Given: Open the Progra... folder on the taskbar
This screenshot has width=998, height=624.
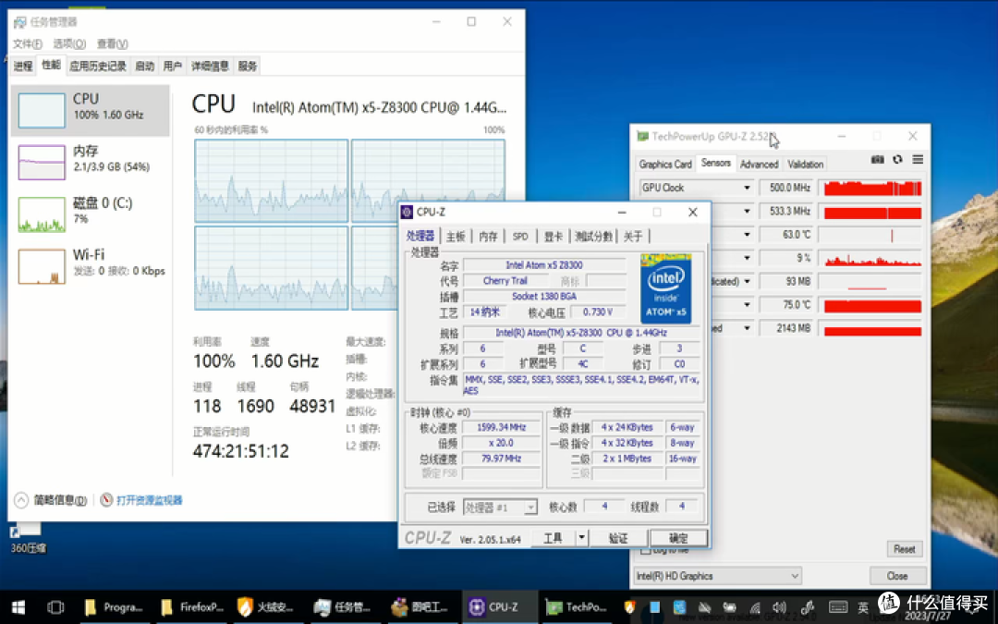Looking at the screenshot, I should [114, 607].
